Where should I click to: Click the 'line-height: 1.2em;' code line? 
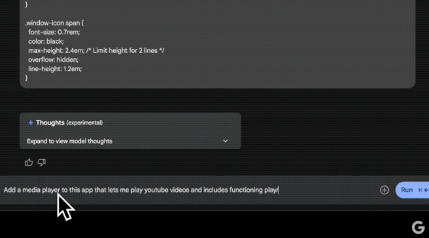point(55,68)
